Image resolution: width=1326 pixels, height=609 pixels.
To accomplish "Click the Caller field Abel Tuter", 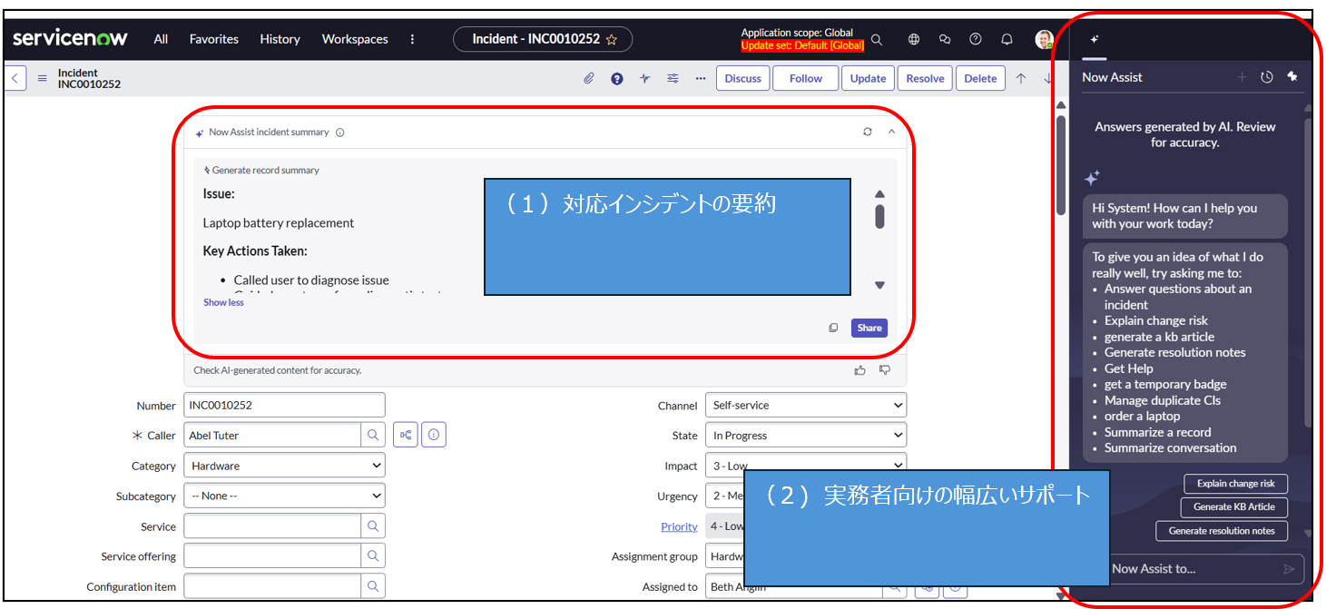I will click(272, 435).
